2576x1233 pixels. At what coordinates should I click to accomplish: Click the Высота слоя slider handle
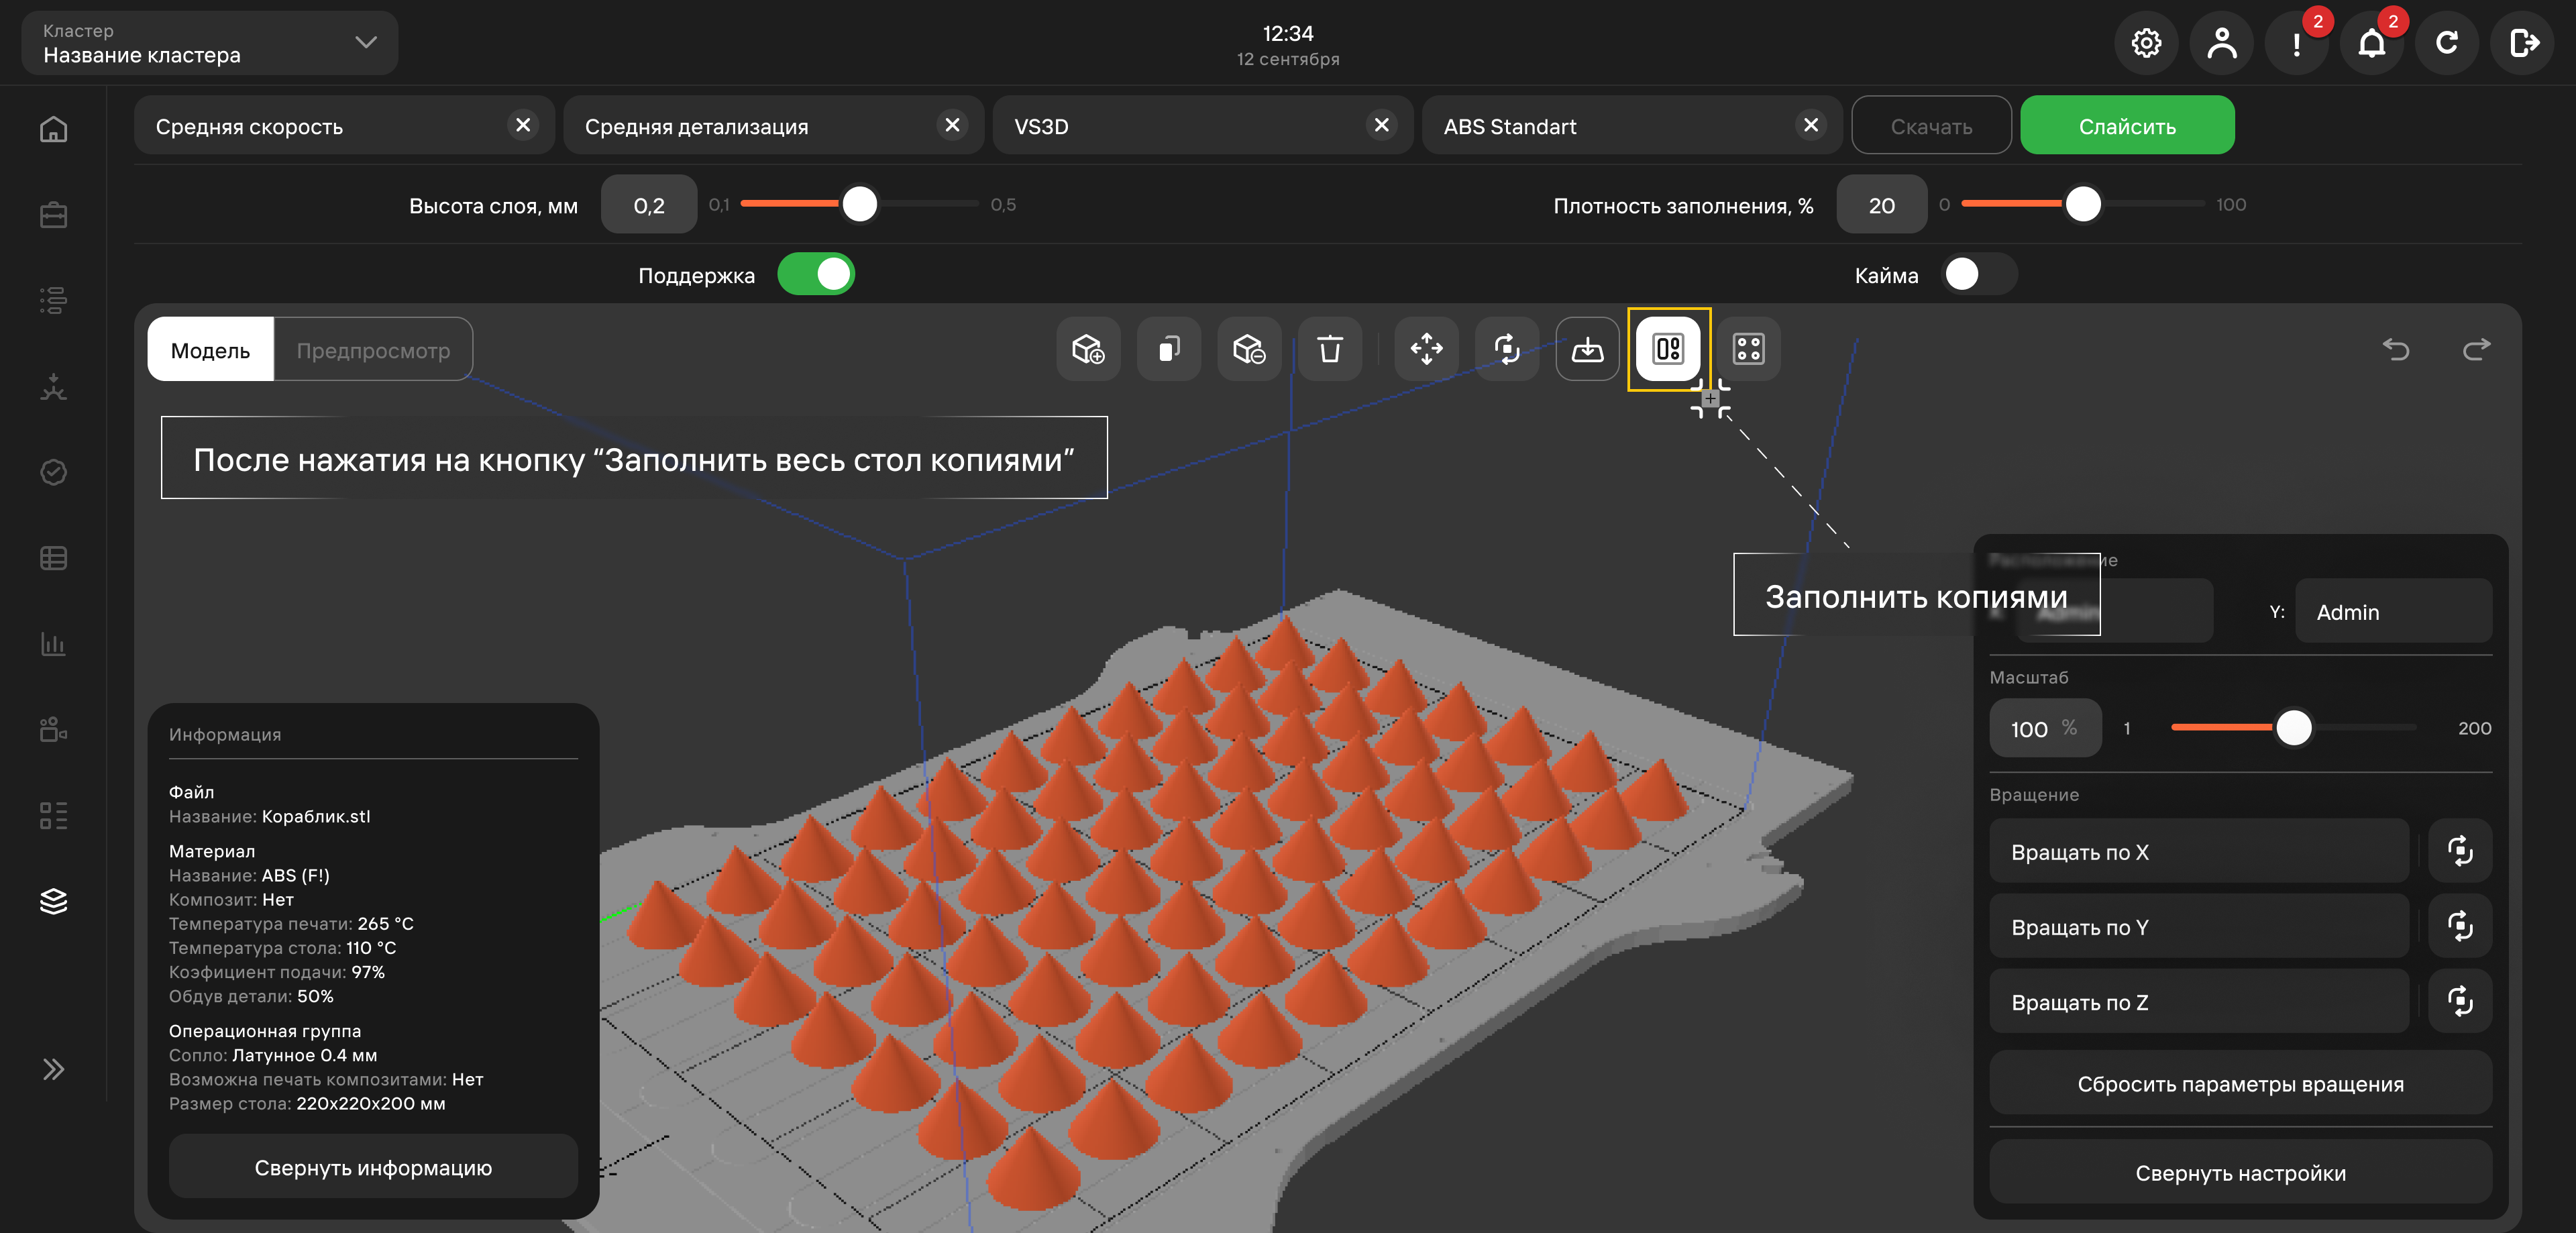859,204
